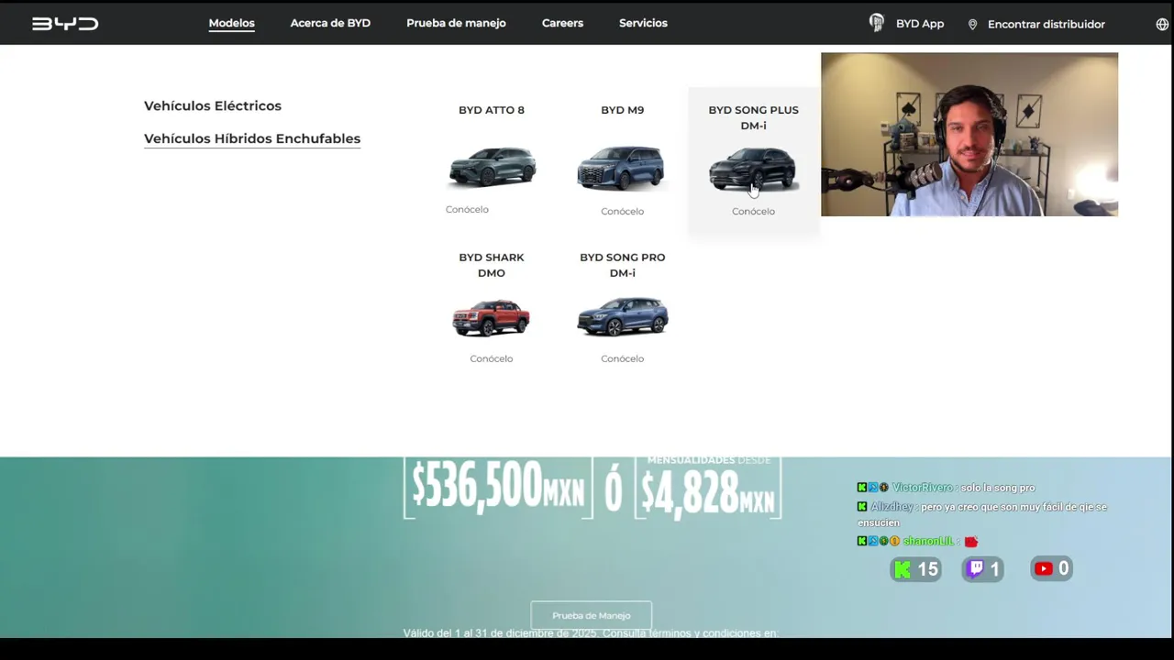Click chat username shanonLIL

928,542
